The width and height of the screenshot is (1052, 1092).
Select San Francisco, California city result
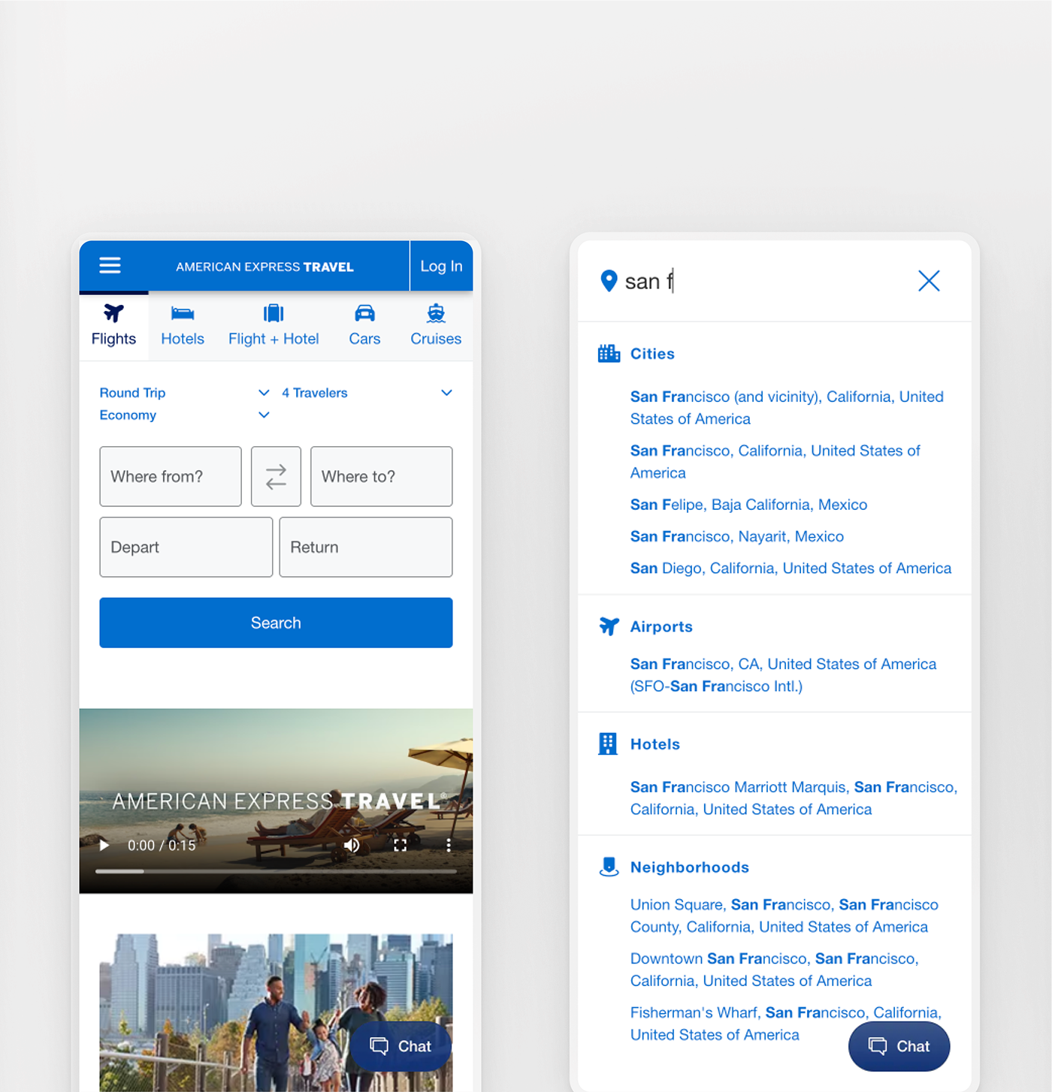(775, 462)
